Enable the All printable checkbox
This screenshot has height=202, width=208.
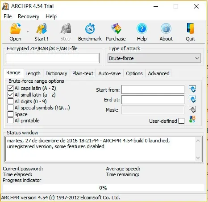pyautogui.click(x=10, y=121)
